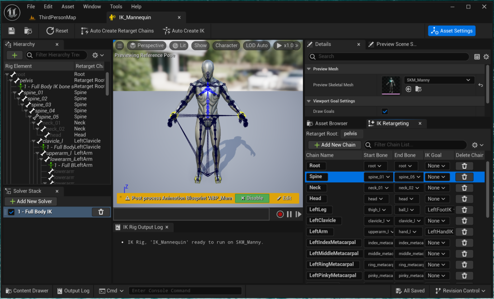Viewport: 494px width, 299px height.
Task: Add a new rig element with the green plus in Hierarchy
Action: click(x=14, y=55)
